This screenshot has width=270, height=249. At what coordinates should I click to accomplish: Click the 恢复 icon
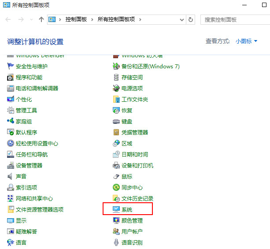(116, 111)
